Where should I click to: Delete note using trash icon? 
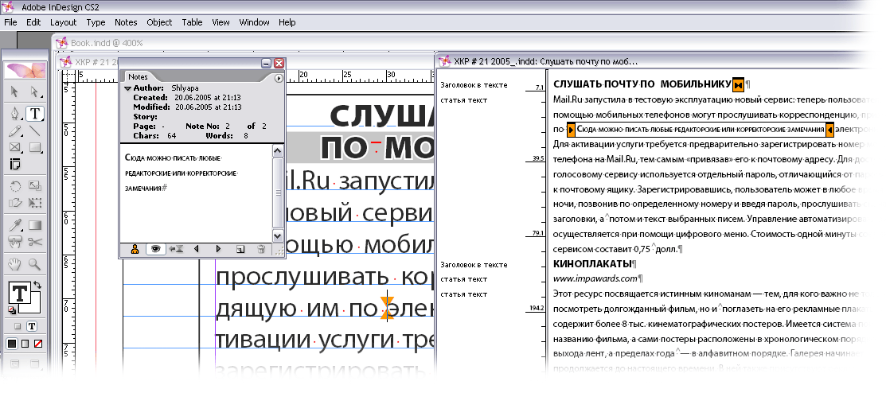tap(260, 249)
